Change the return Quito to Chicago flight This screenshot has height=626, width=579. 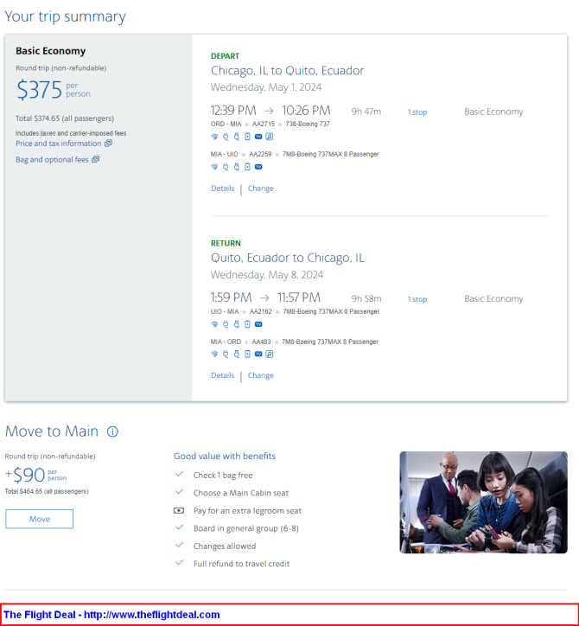click(261, 375)
